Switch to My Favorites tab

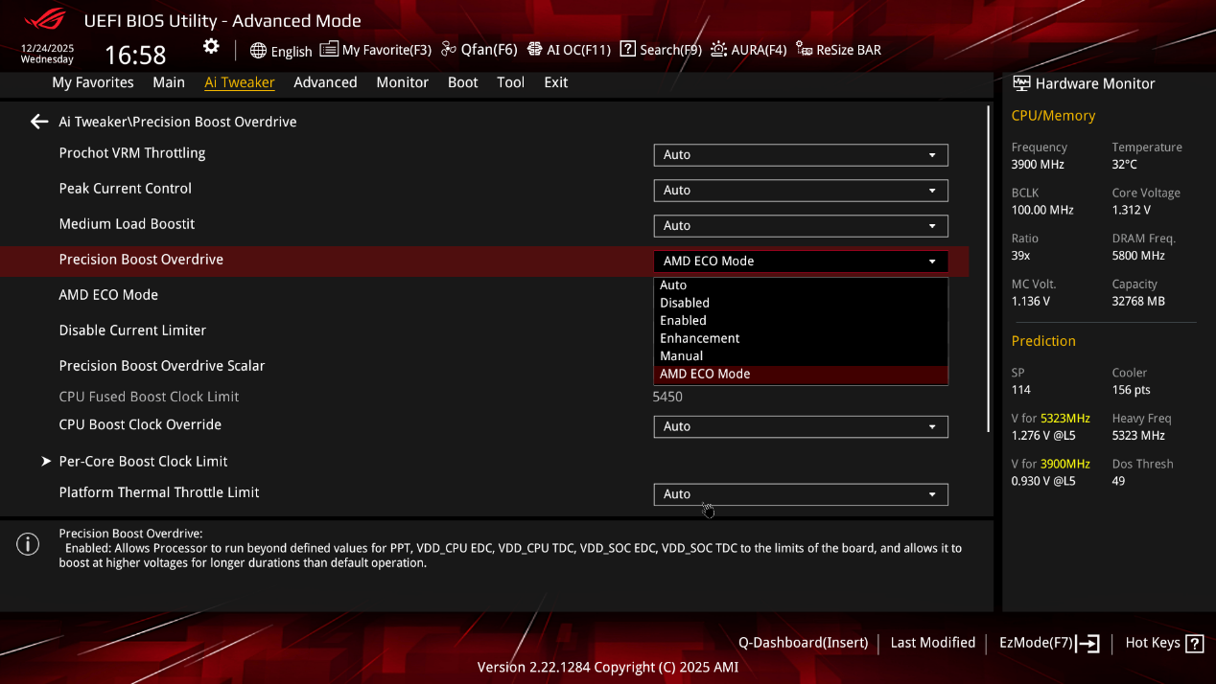point(93,82)
